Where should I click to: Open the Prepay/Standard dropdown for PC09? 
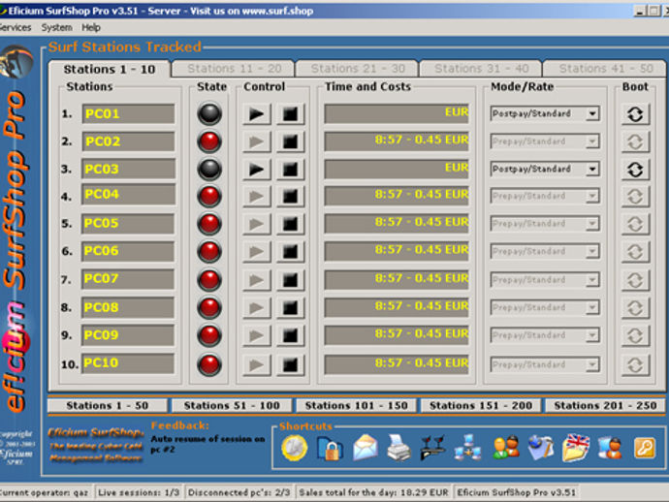click(545, 334)
